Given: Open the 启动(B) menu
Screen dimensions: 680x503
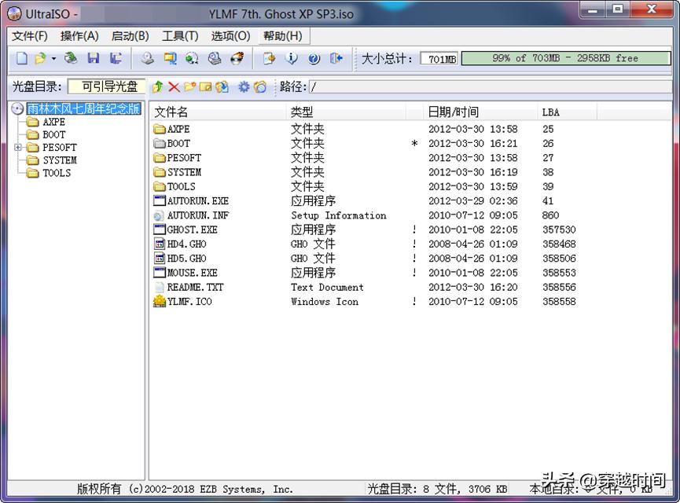Looking at the screenshot, I should pos(129,35).
